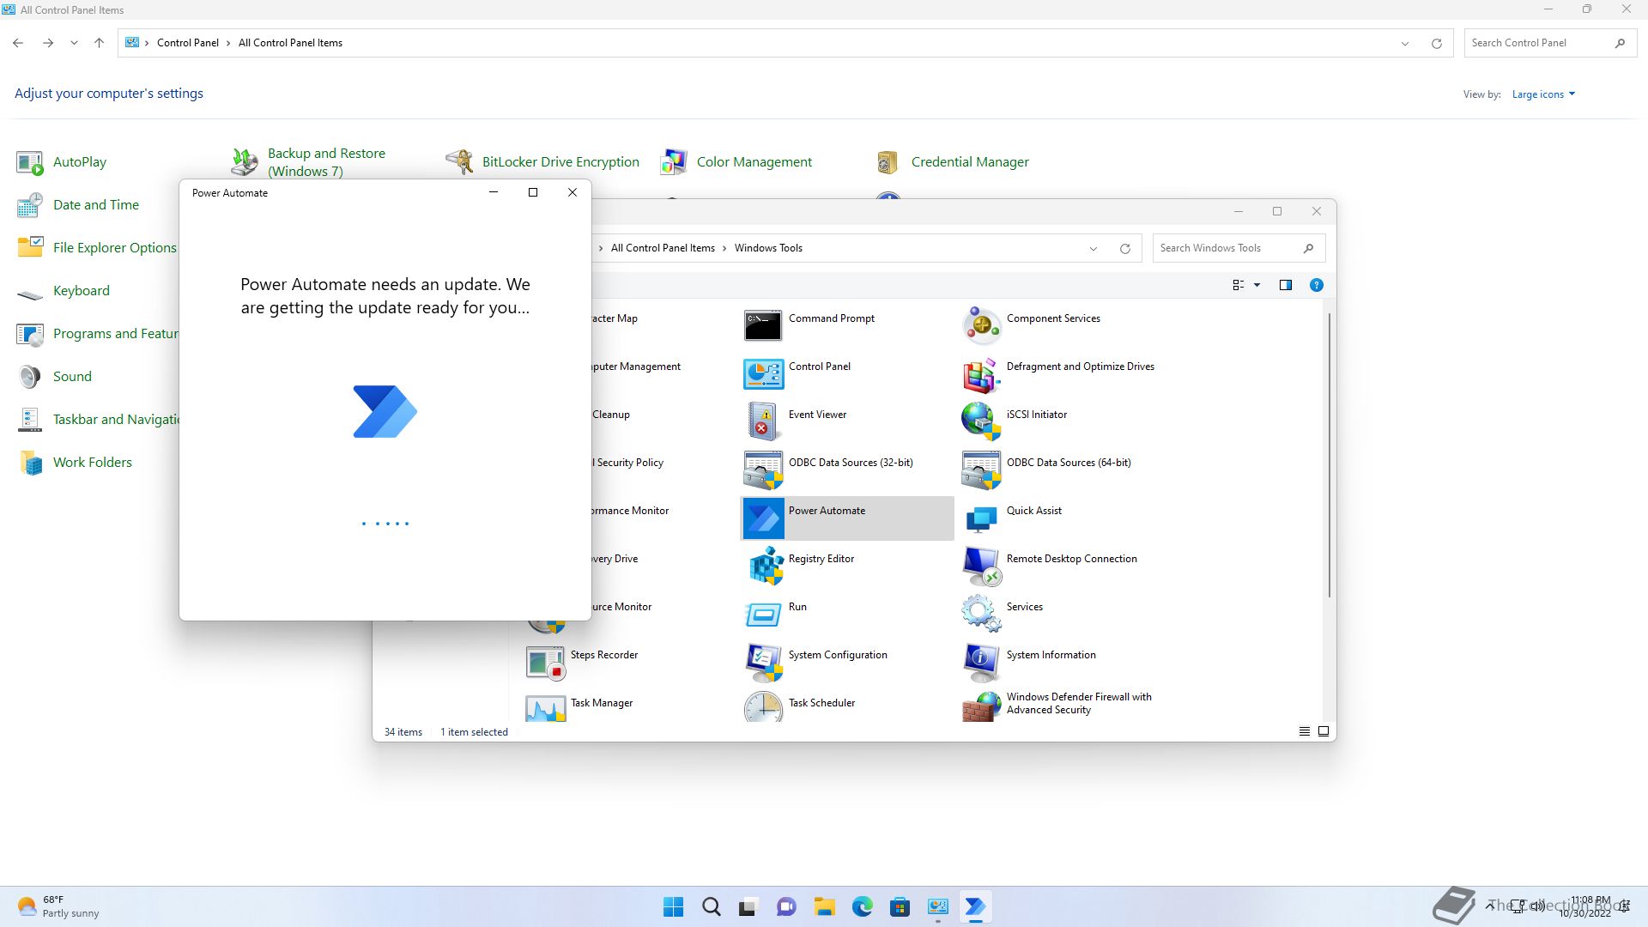Open File Explorer Options link
The width and height of the screenshot is (1648, 927).
pyautogui.click(x=115, y=247)
